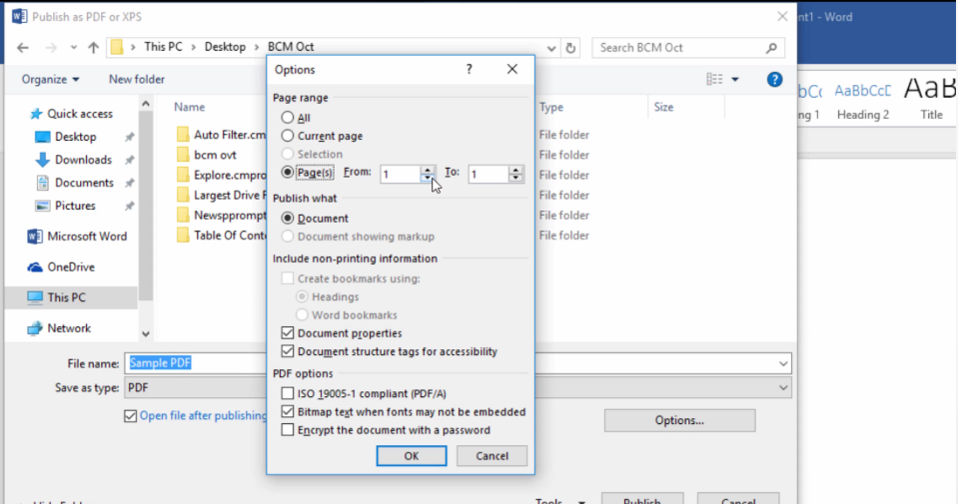Select OneDrive in navigation pane

(x=61, y=266)
